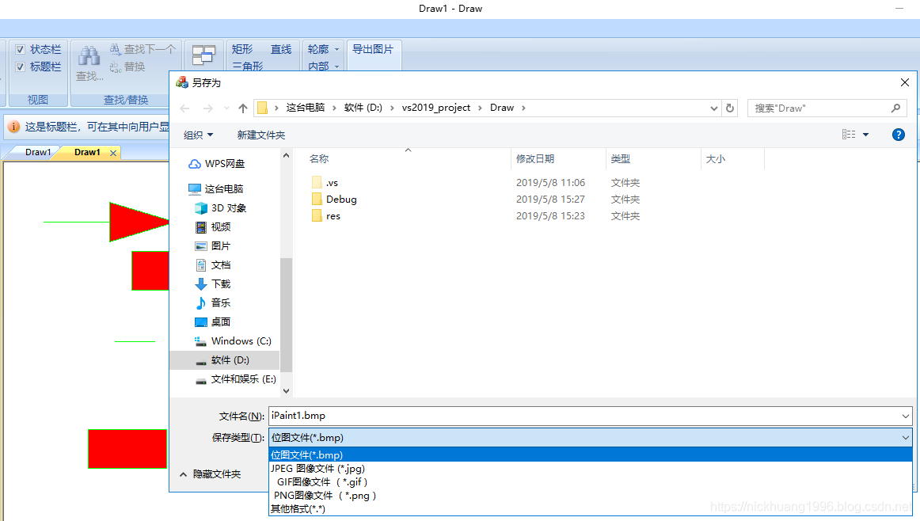Click Draw in the address path
The width and height of the screenshot is (920, 521).
(502, 108)
